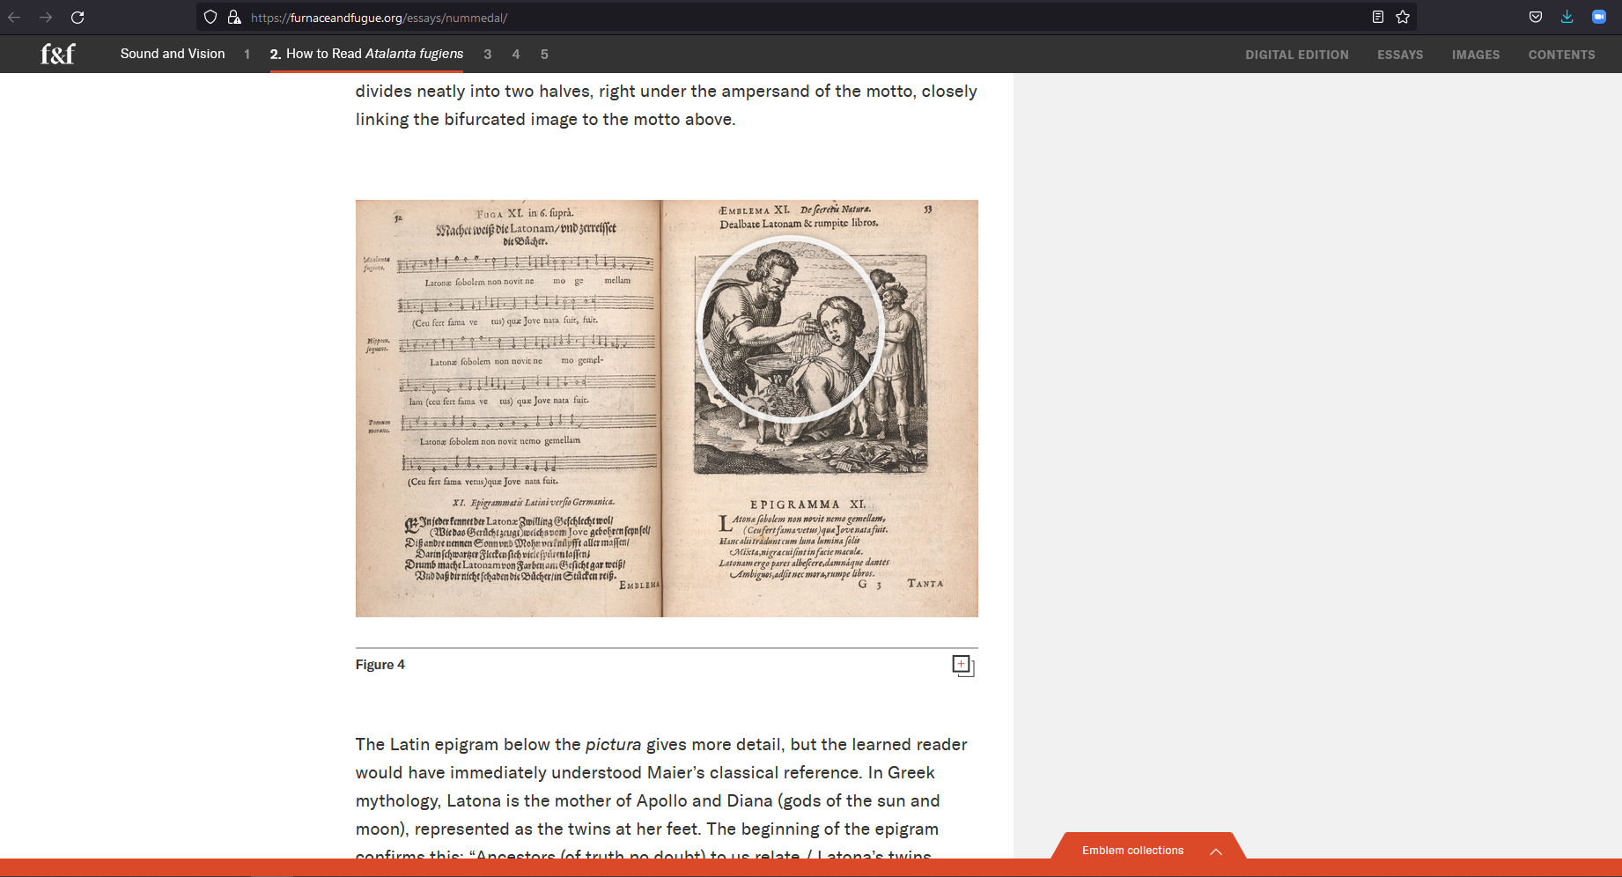Bookmark this page with star icon

[x=1403, y=17]
